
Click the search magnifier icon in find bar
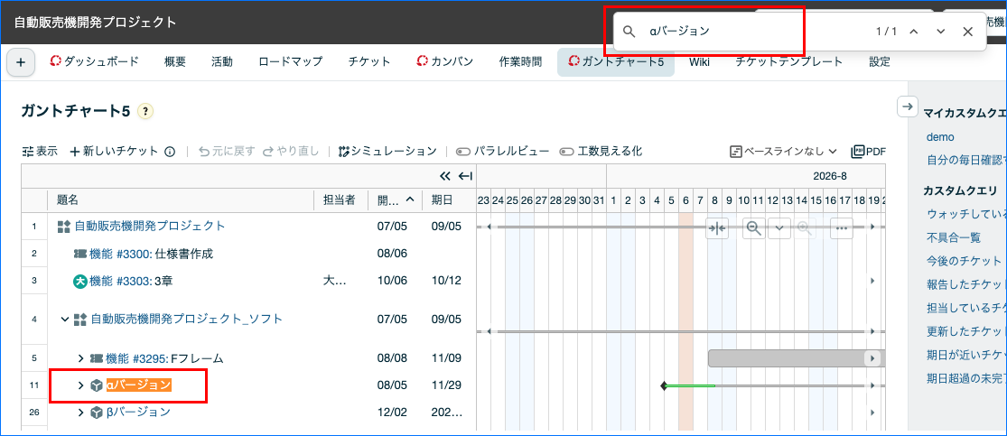click(629, 32)
